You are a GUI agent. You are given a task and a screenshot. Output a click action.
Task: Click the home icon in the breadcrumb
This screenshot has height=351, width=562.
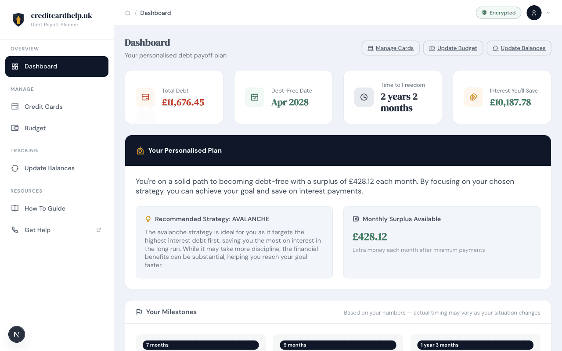pos(128,13)
